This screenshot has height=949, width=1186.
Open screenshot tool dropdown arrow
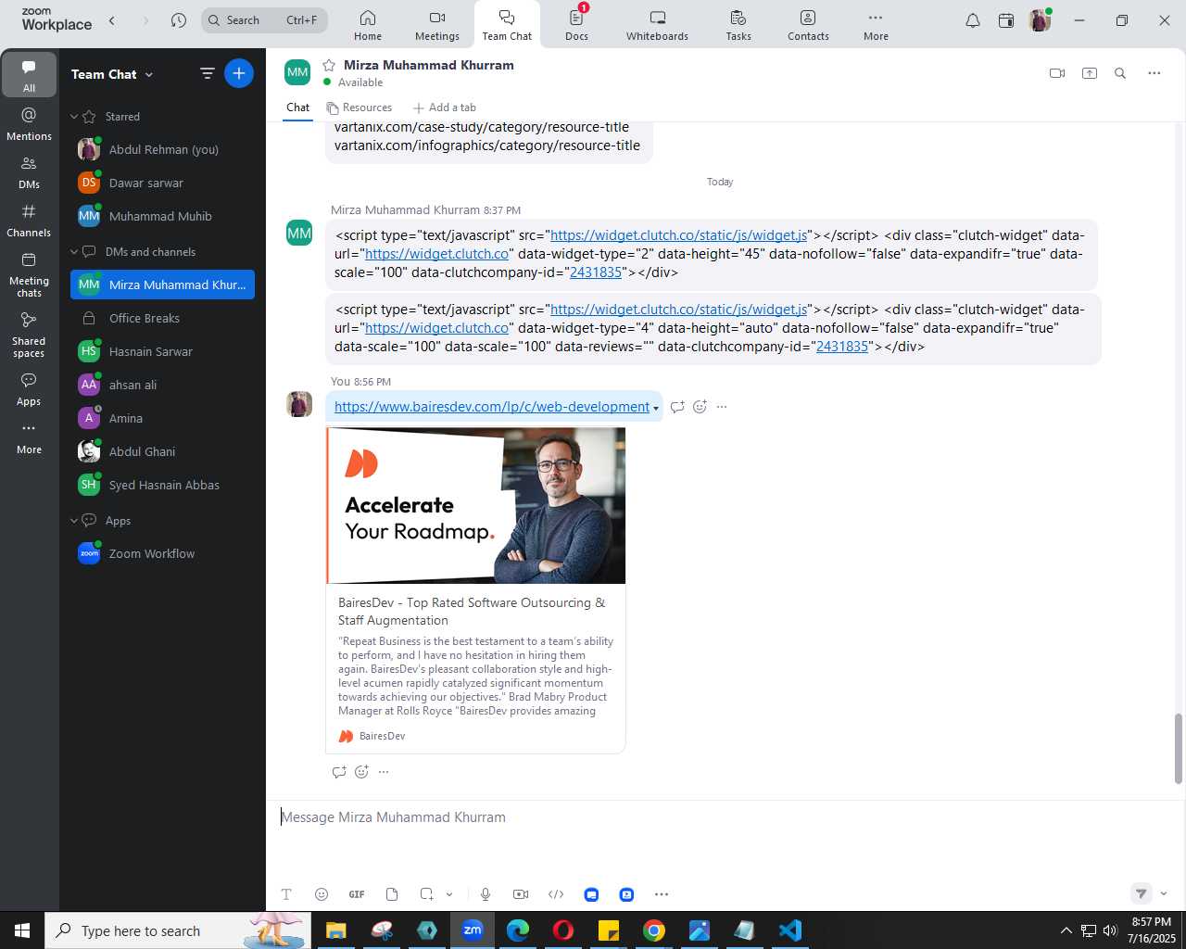[449, 894]
